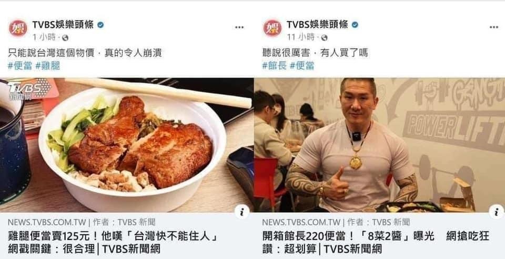Click the verified badge on the right post
Viewport: 505px width, 259px height.
(x=355, y=25)
